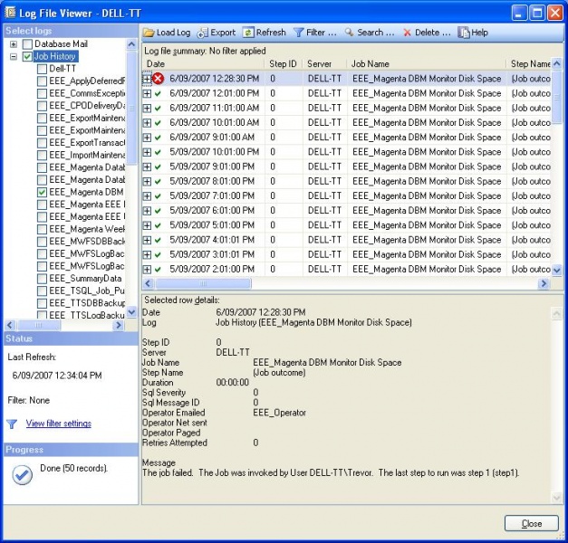Expand the 5/09/2007 2:01:00 PM row
This screenshot has width=568, height=543.
coord(147,270)
